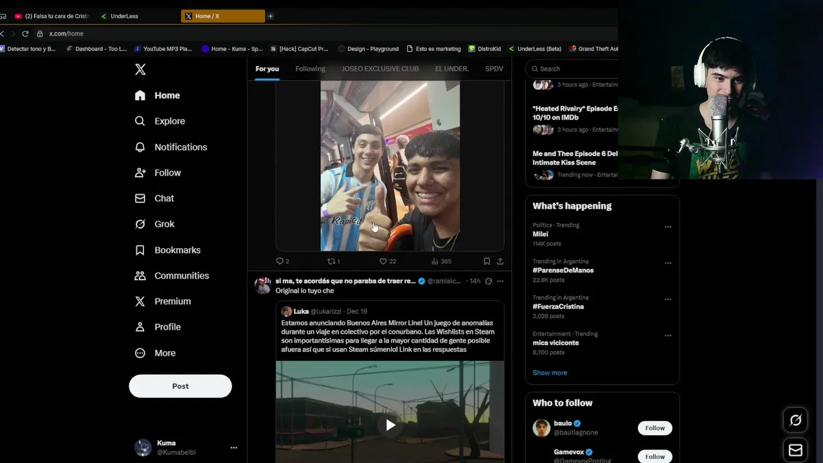
Task: Open the Grok sidebar icon
Action: click(x=140, y=224)
